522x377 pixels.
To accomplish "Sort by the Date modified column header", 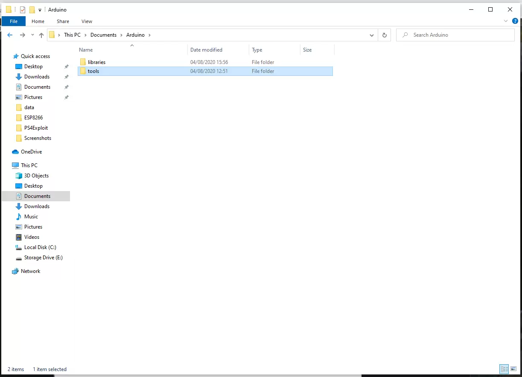I will (x=218, y=50).
